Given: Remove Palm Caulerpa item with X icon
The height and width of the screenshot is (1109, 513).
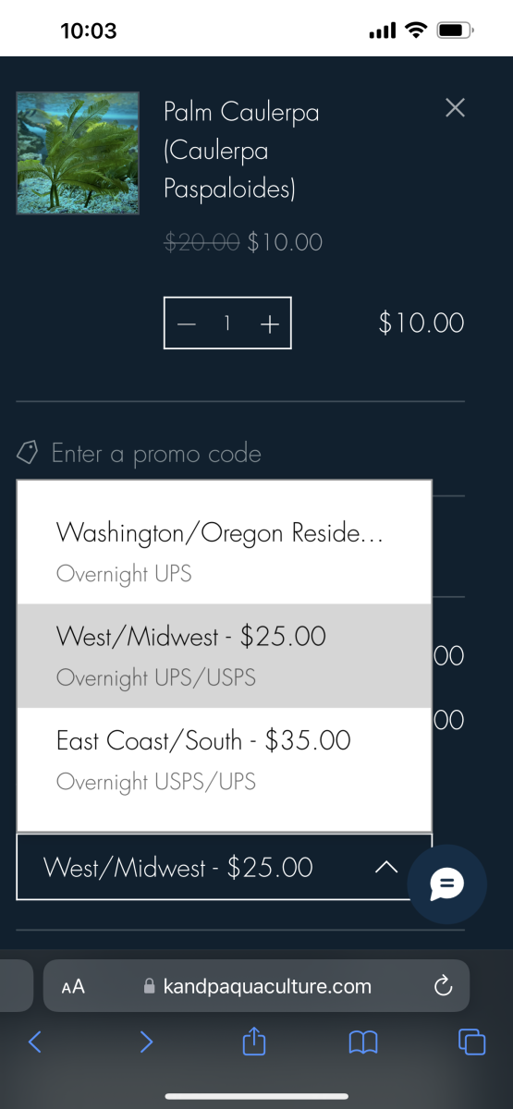Looking at the screenshot, I should coord(455,108).
